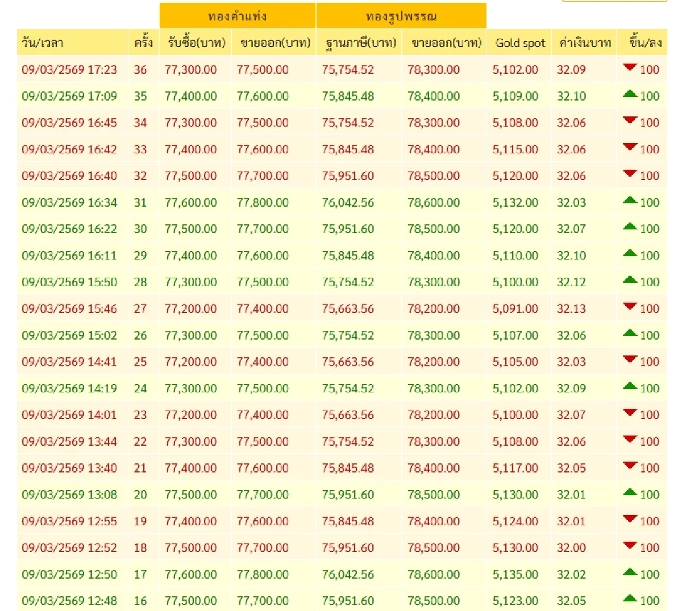Click the green up arrow in round 16 row
Image resolution: width=682 pixels, height=611 pixels.
coord(629,599)
